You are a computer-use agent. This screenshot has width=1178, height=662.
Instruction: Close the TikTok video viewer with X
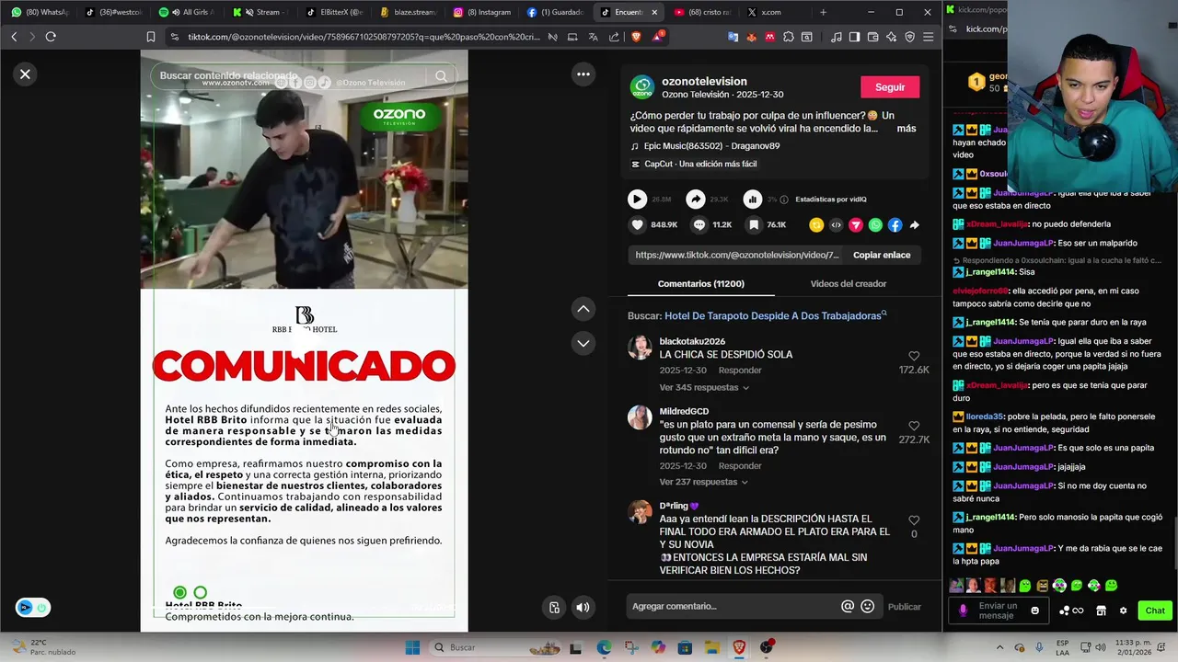tap(25, 74)
